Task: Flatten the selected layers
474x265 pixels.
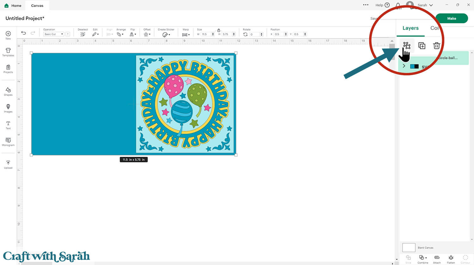Action: coord(451,259)
